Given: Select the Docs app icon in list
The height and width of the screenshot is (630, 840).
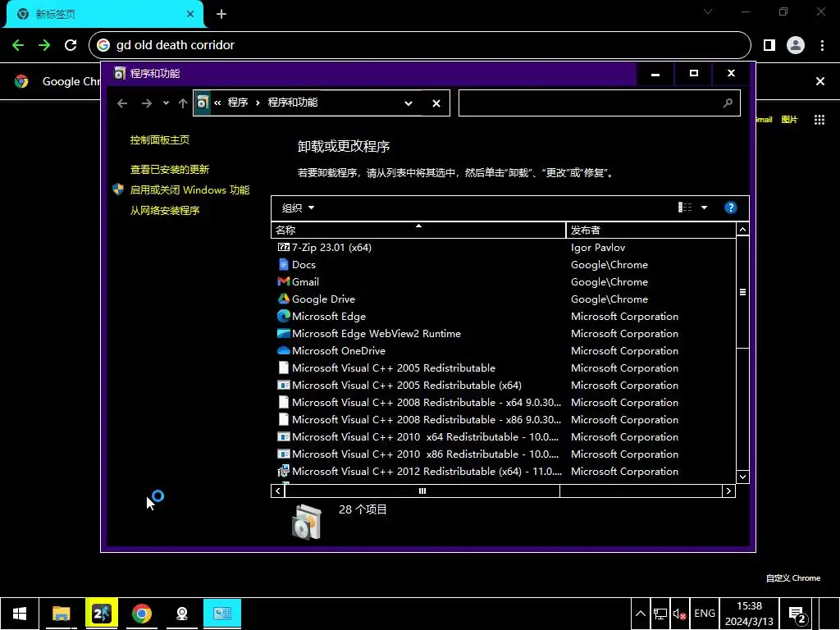Looking at the screenshot, I should click(283, 265).
